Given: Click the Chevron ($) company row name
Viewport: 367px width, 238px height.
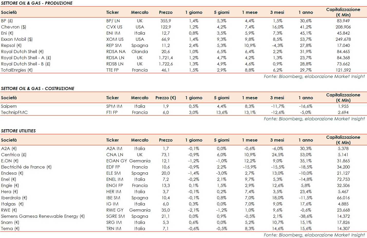Looking at the screenshot, I should click(x=14, y=27).
